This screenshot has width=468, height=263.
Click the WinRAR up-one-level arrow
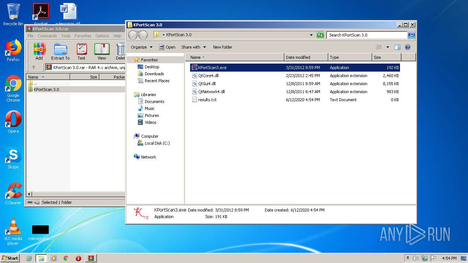34,67
